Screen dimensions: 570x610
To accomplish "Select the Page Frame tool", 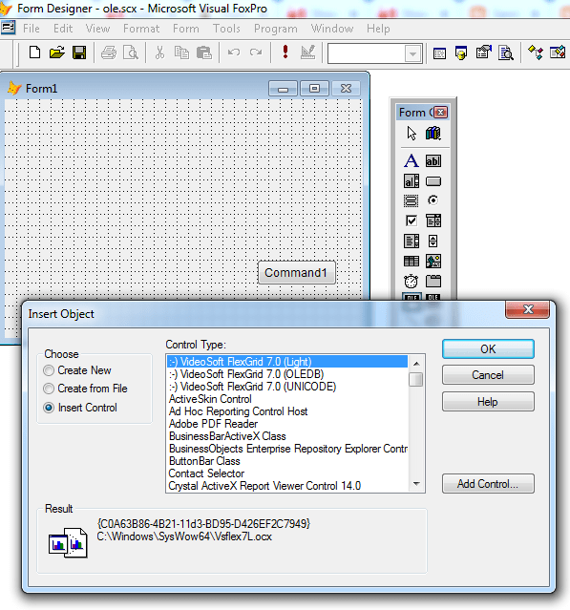I will coord(433,281).
